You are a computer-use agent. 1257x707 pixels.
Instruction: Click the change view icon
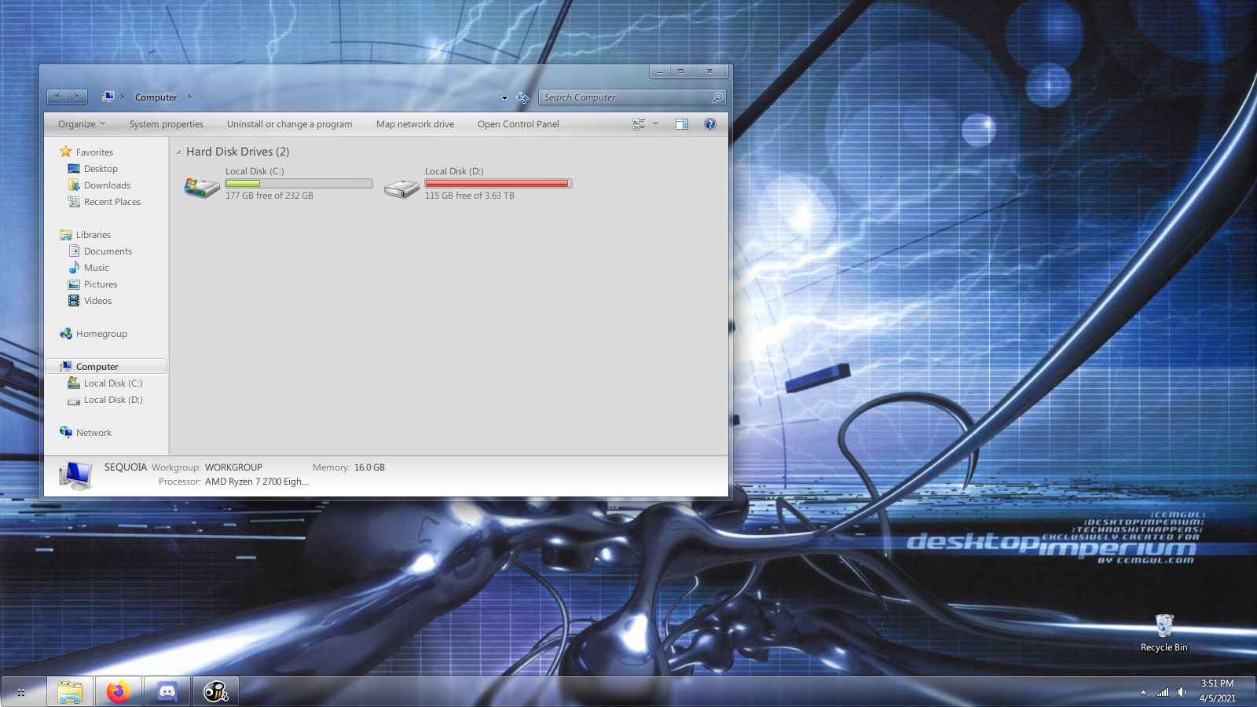click(639, 124)
